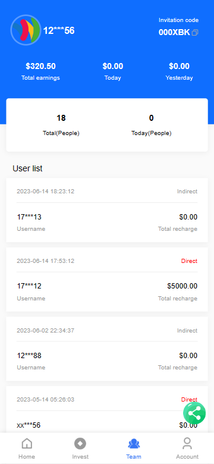Image resolution: width=214 pixels, height=464 pixels.
Task: Click the invitation code text 000XBK
Action: 174,32
